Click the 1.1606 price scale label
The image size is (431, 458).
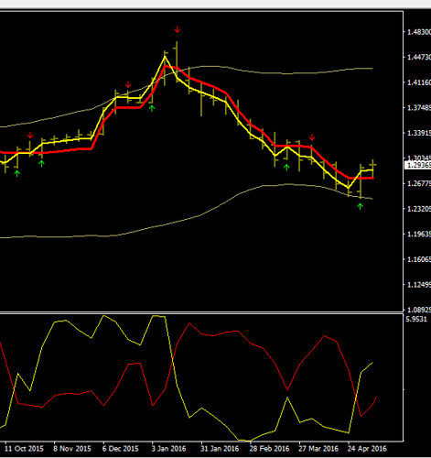(x=419, y=259)
